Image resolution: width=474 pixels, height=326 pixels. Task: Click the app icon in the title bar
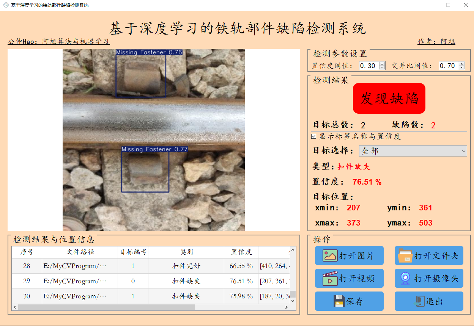coord(6,5)
